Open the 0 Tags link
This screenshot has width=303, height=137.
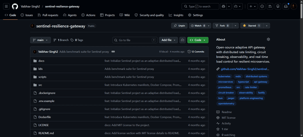(77, 40)
